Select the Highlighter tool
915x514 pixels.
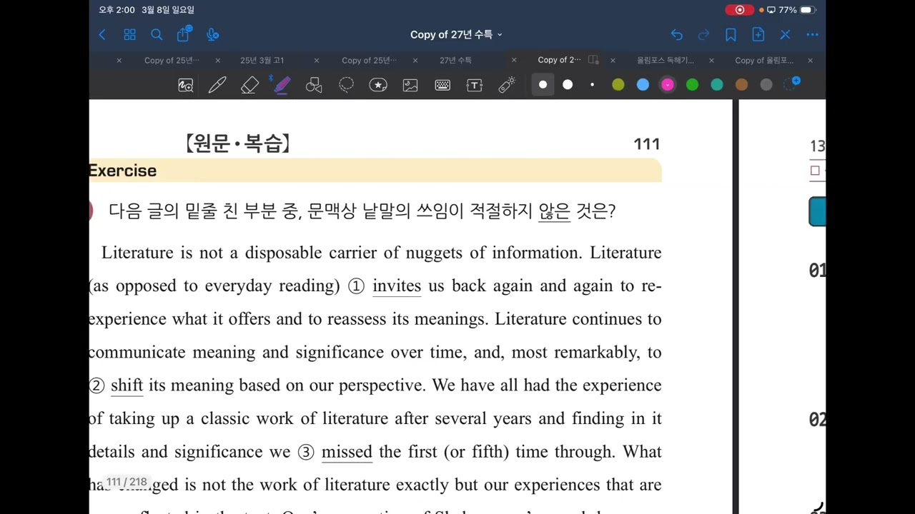point(282,85)
